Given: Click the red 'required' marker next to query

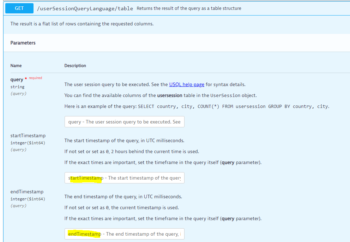Looking at the screenshot, I should 35,78.
